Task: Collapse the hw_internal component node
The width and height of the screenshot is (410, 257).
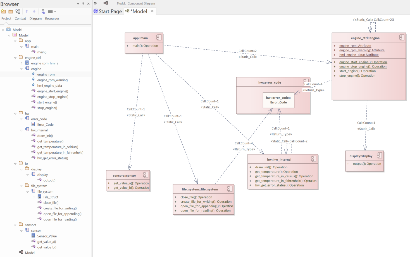Action: pyautogui.click(x=22, y=130)
